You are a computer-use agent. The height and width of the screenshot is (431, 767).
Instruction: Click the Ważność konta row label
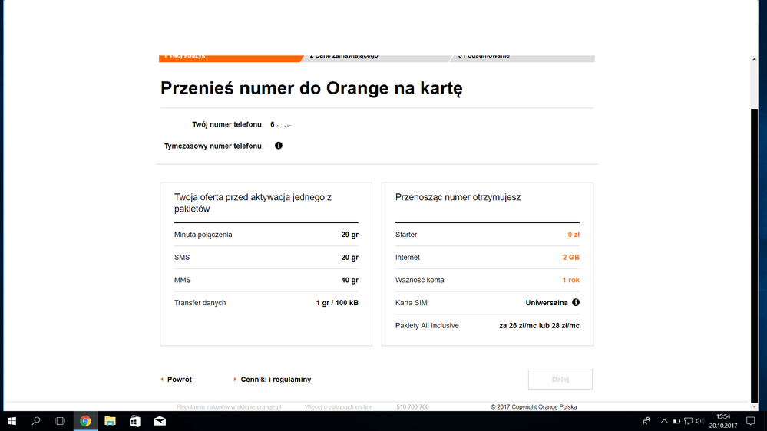420,280
